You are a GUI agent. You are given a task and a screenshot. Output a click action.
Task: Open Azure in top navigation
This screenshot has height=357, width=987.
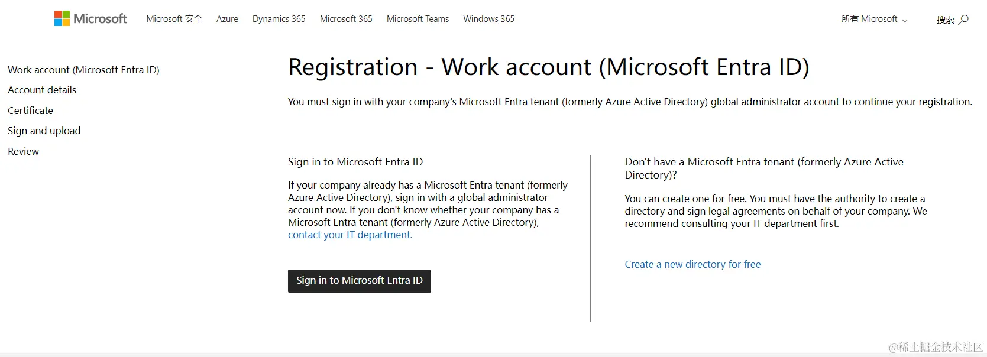click(227, 19)
